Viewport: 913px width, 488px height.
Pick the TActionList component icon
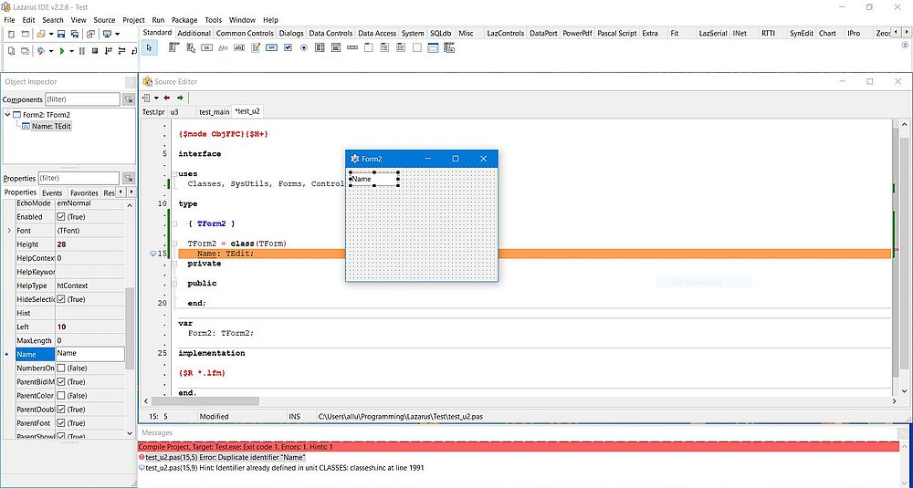click(449, 47)
